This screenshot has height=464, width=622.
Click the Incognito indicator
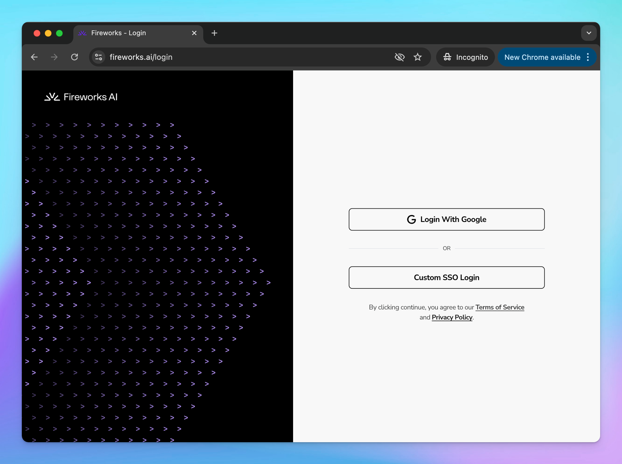tap(465, 57)
